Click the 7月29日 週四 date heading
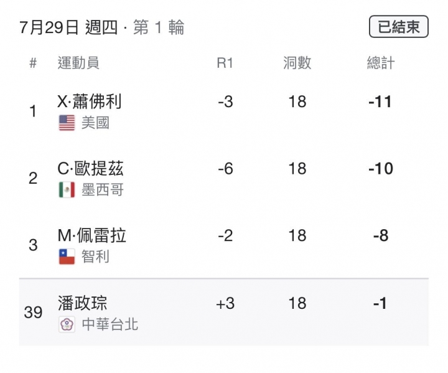Screen dimensions: 448x373 (x=68, y=27)
